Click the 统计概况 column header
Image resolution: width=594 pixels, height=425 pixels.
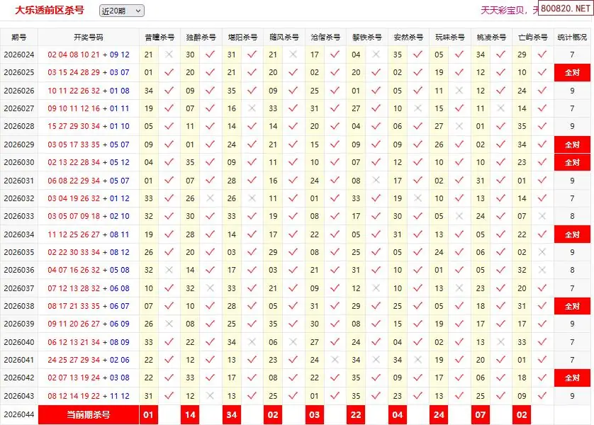tap(572, 37)
